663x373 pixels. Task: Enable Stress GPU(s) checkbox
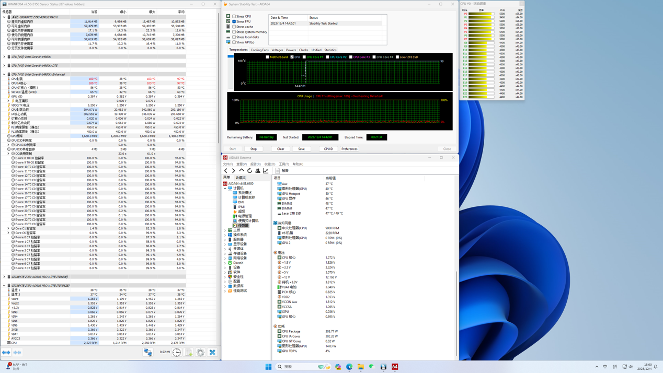pyautogui.click(x=234, y=42)
